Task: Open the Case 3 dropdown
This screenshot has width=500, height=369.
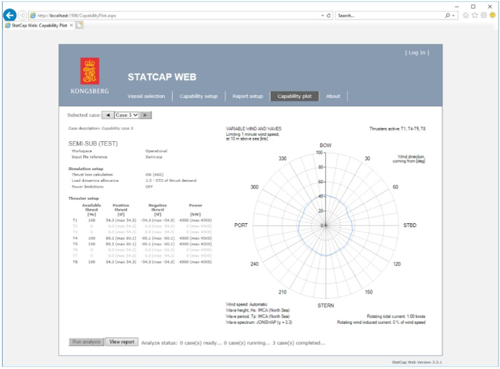Action: (x=127, y=115)
